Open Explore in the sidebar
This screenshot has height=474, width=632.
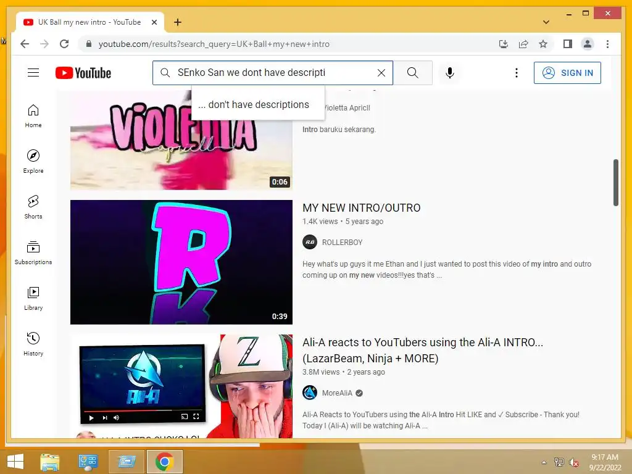pos(33,161)
